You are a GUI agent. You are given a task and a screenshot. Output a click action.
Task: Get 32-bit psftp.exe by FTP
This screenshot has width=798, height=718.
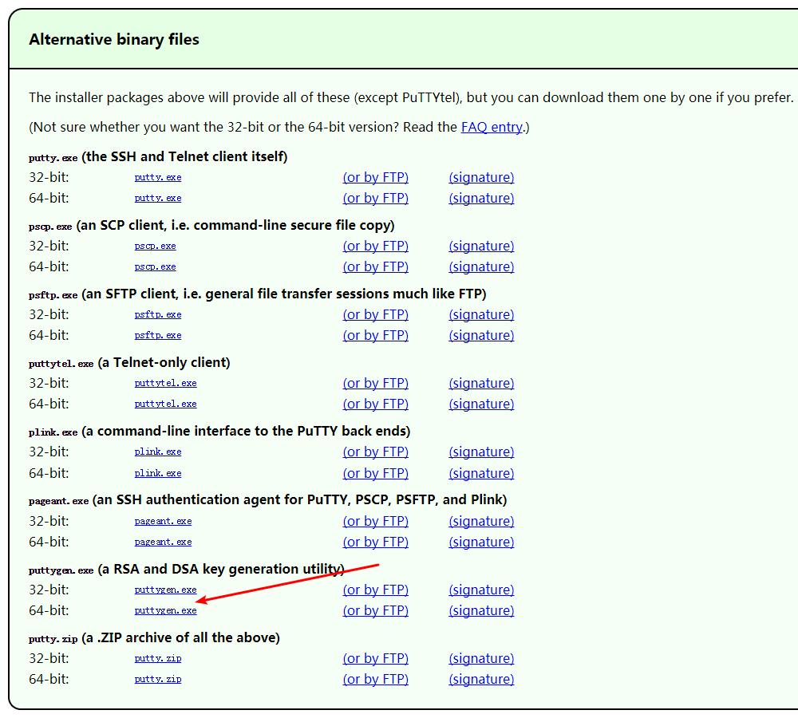click(376, 315)
